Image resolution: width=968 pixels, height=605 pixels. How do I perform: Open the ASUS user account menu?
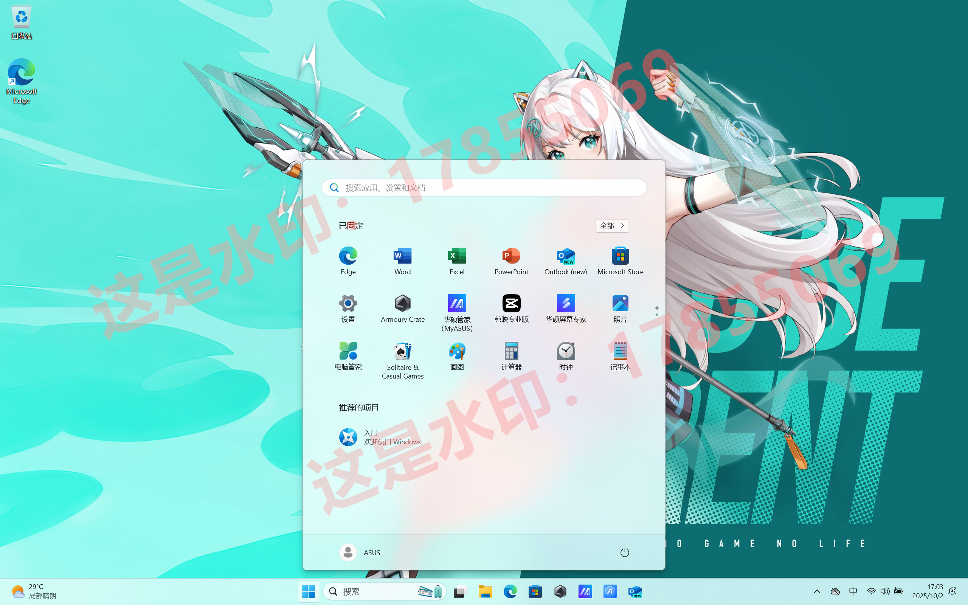(x=360, y=552)
